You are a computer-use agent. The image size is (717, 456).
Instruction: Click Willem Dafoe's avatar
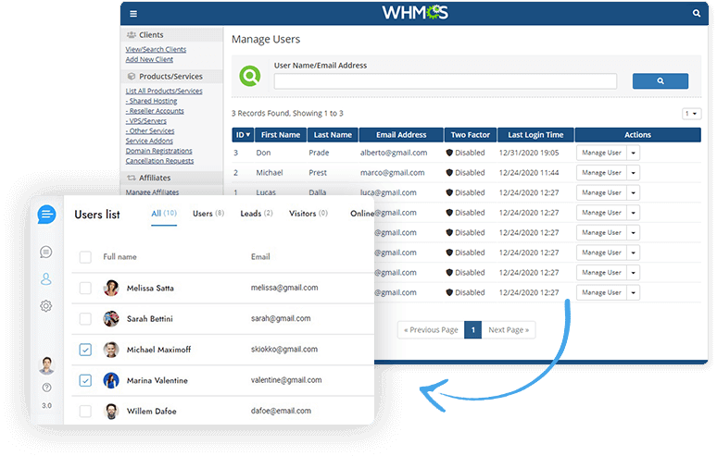point(111,412)
